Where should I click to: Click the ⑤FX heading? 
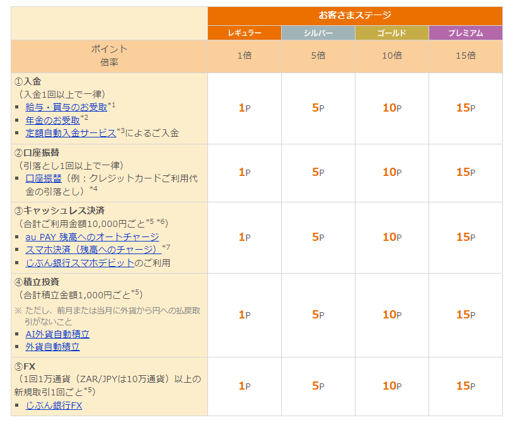coord(25,366)
